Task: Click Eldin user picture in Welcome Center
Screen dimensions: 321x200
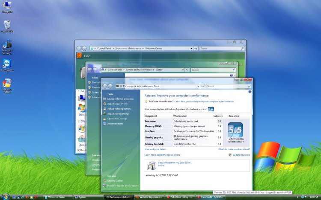Action: click(x=80, y=55)
